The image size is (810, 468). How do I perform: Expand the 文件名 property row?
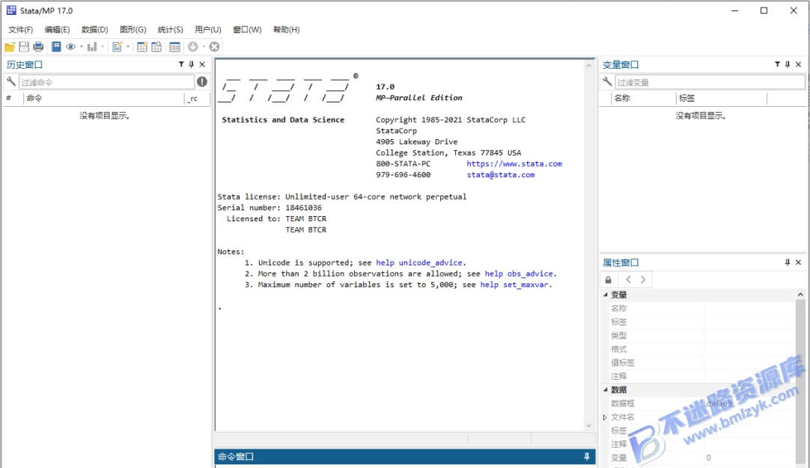tap(605, 417)
